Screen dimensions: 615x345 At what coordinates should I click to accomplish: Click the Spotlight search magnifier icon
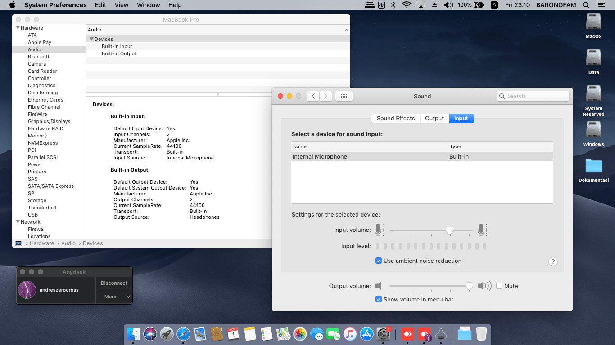point(586,5)
